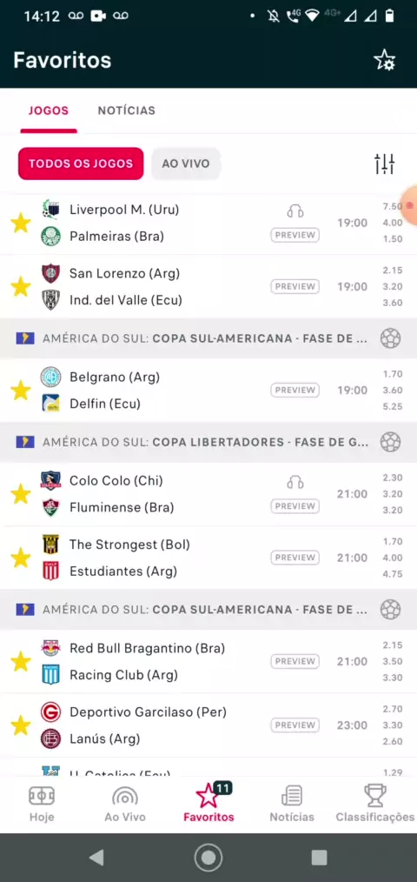This screenshot has height=882, width=417.
Task: Open Hoje tab in bottom navigation
Action: click(42, 804)
